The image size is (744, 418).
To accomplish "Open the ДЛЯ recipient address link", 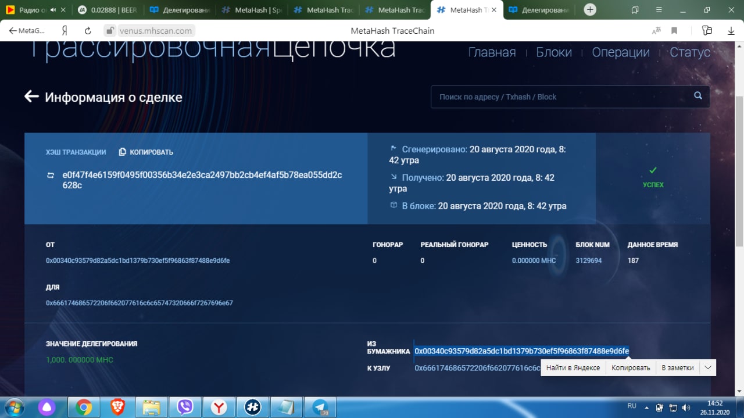I will pos(139,303).
